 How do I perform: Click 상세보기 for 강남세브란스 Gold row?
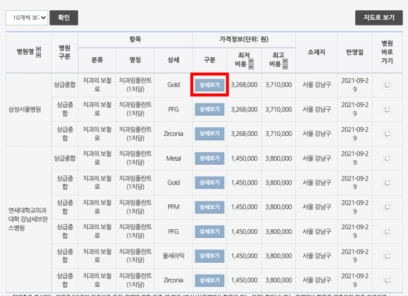[210, 182]
